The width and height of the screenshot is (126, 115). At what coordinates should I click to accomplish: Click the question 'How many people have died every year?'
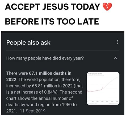click(45, 58)
